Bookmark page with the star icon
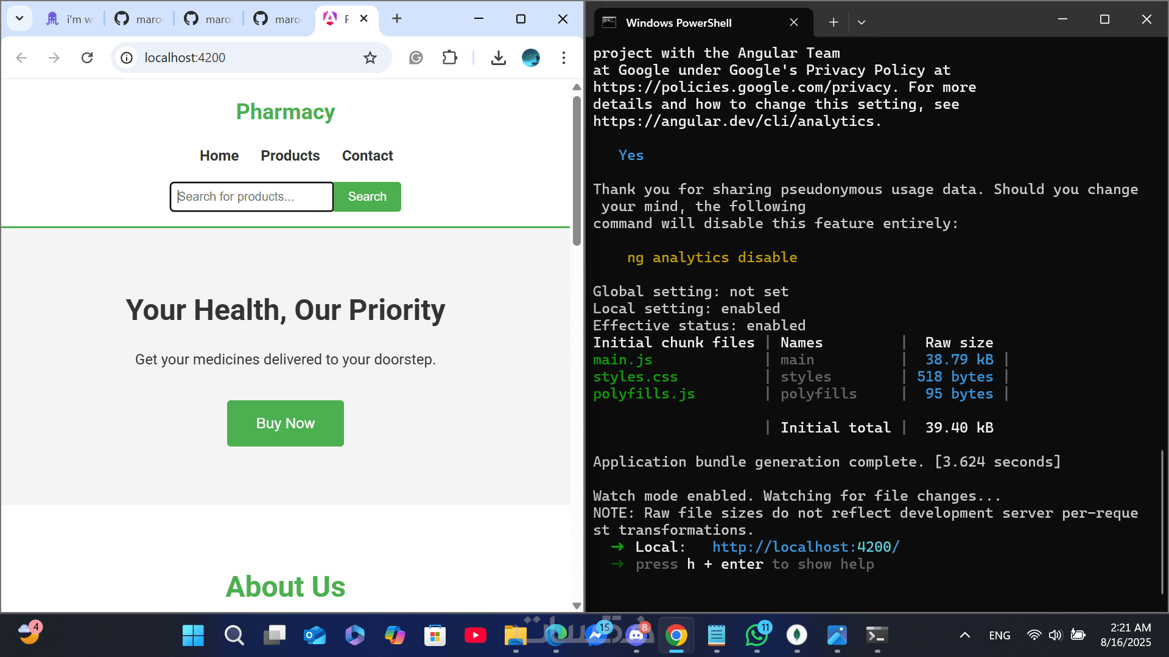The width and height of the screenshot is (1169, 657). point(370,58)
